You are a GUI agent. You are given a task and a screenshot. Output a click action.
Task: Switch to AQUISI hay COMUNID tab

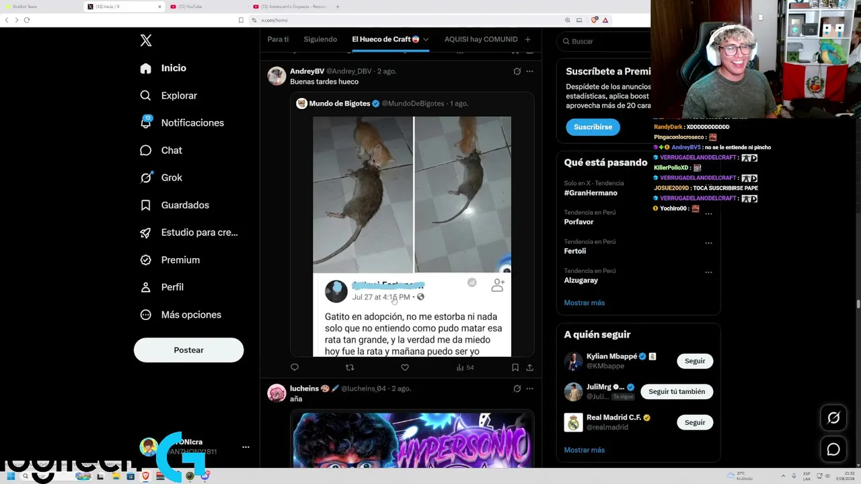point(481,39)
